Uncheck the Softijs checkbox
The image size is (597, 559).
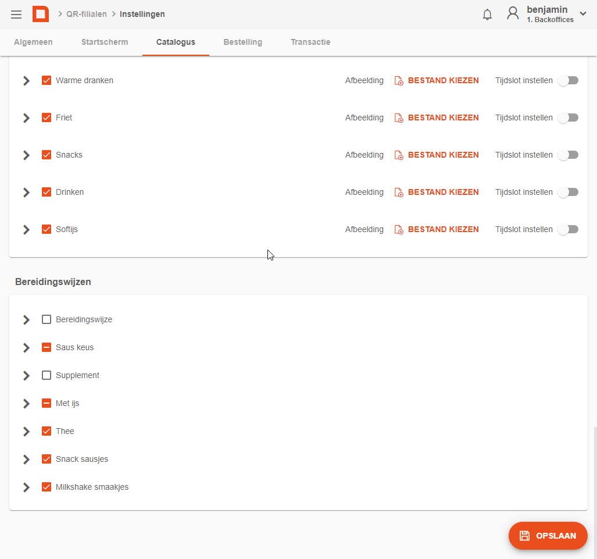click(47, 229)
